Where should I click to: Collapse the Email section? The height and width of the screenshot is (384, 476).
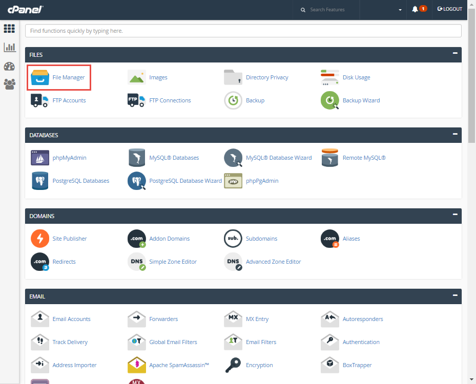(454, 295)
